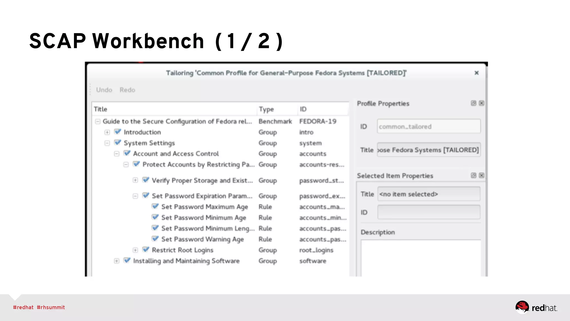
Task: Click the profile Title input field
Action: pyautogui.click(x=429, y=150)
